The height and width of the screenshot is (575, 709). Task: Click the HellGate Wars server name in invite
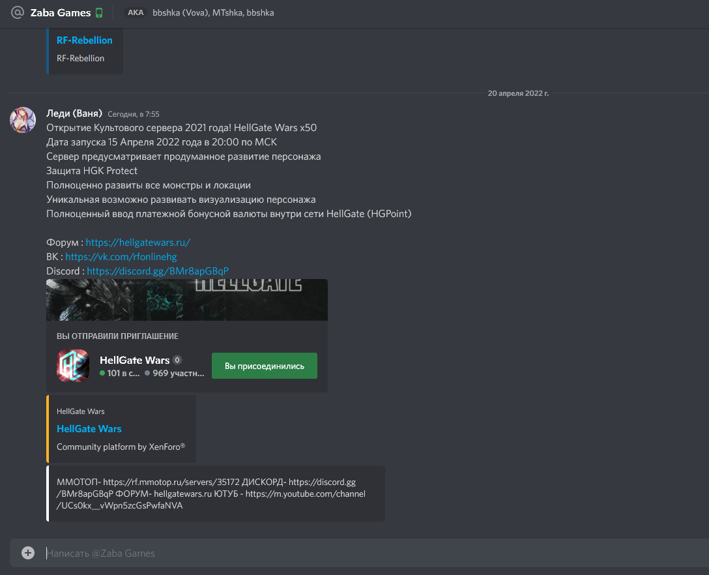tap(135, 360)
